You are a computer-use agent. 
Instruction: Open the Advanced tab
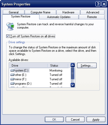coord(93,12)
